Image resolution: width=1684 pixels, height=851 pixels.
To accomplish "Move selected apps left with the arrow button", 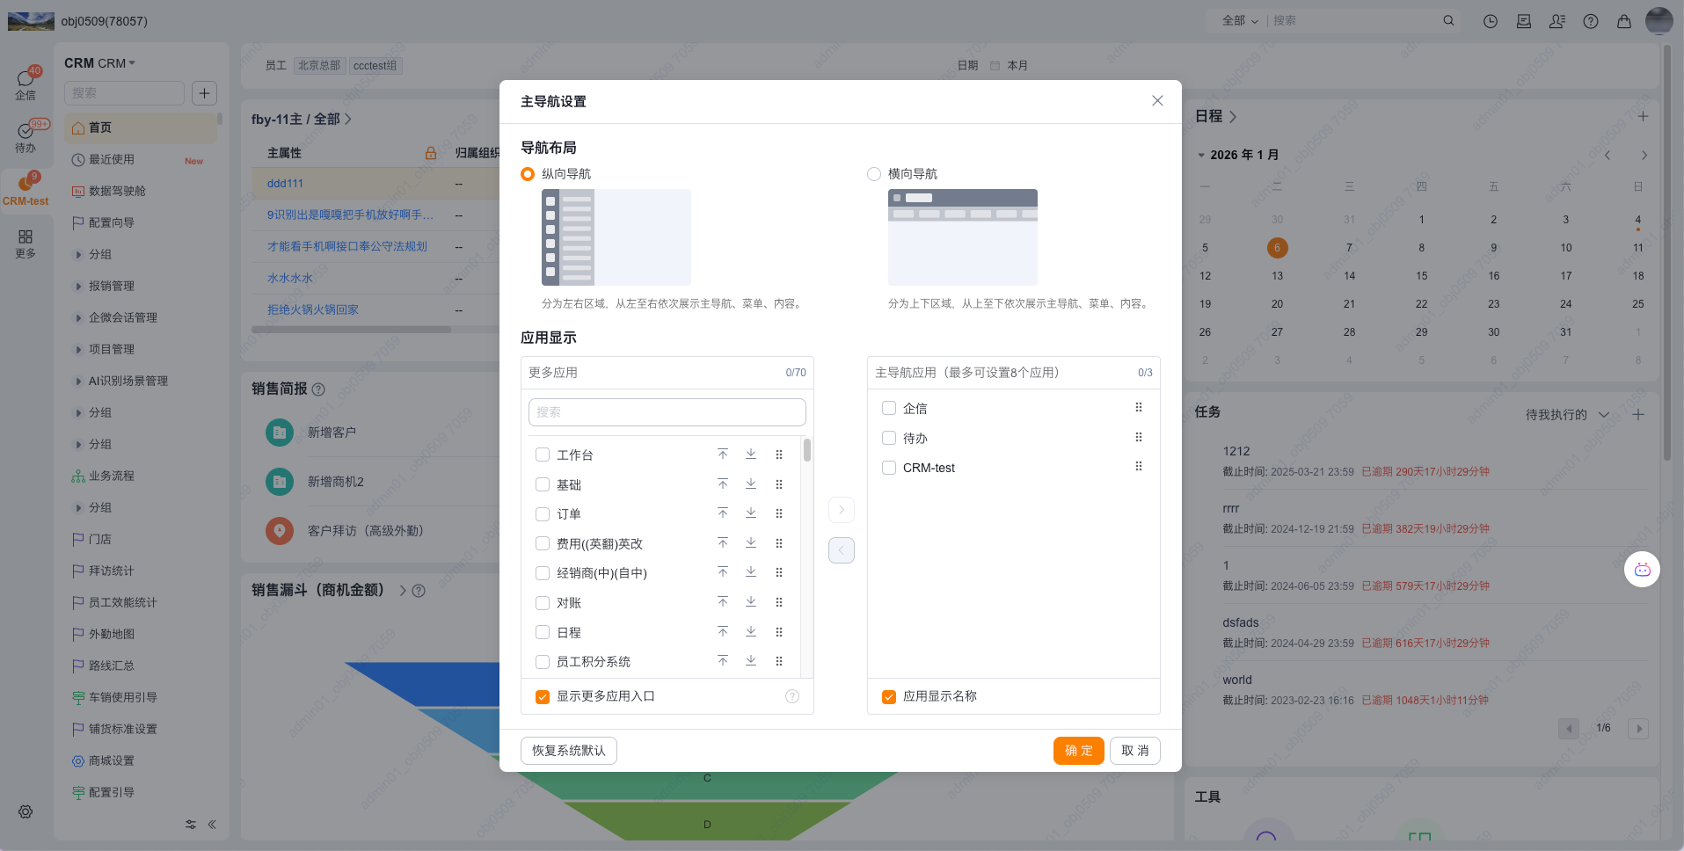I will [x=842, y=550].
